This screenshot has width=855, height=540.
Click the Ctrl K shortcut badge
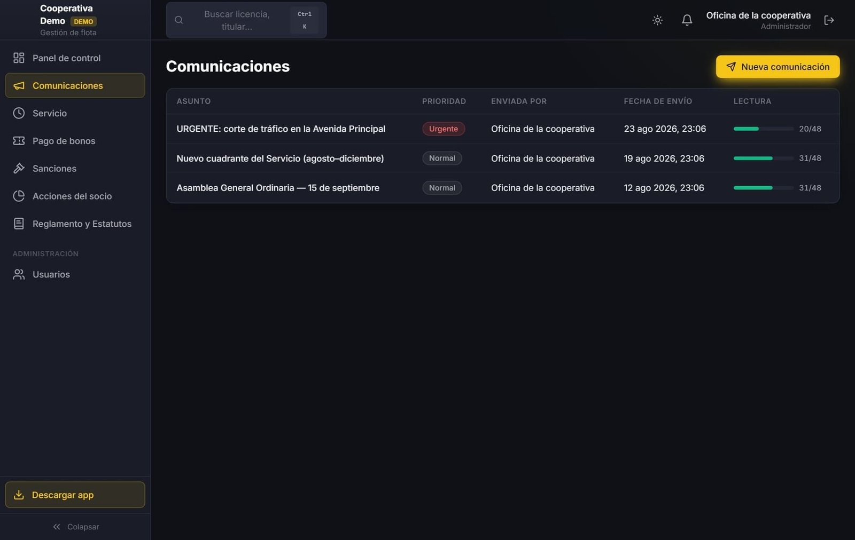pos(305,20)
